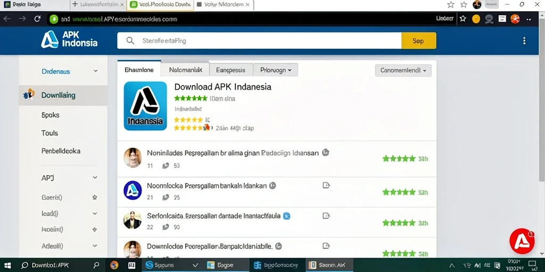Click the large Indanssia app icon
Viewport: 545px width, 272px height.
(145, 106)
